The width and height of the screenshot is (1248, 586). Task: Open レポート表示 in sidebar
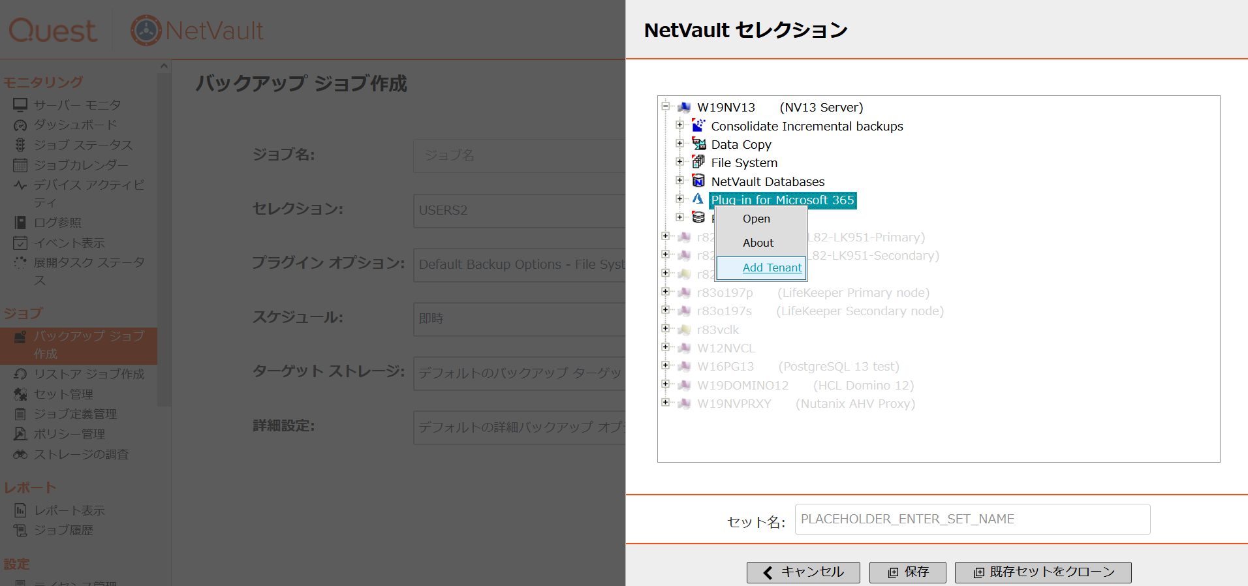tap(69, 510)
